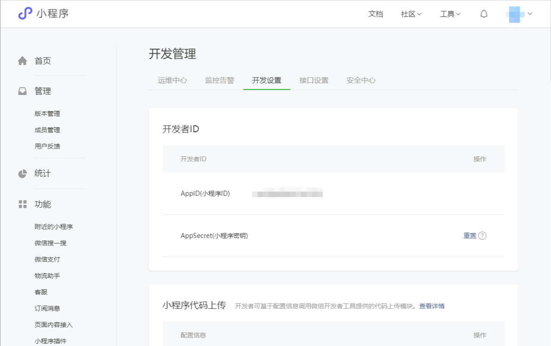This screenshot has width=551, height=346.
Task: Expand the 社区 dropdown menu
Action: pos(410,14)
